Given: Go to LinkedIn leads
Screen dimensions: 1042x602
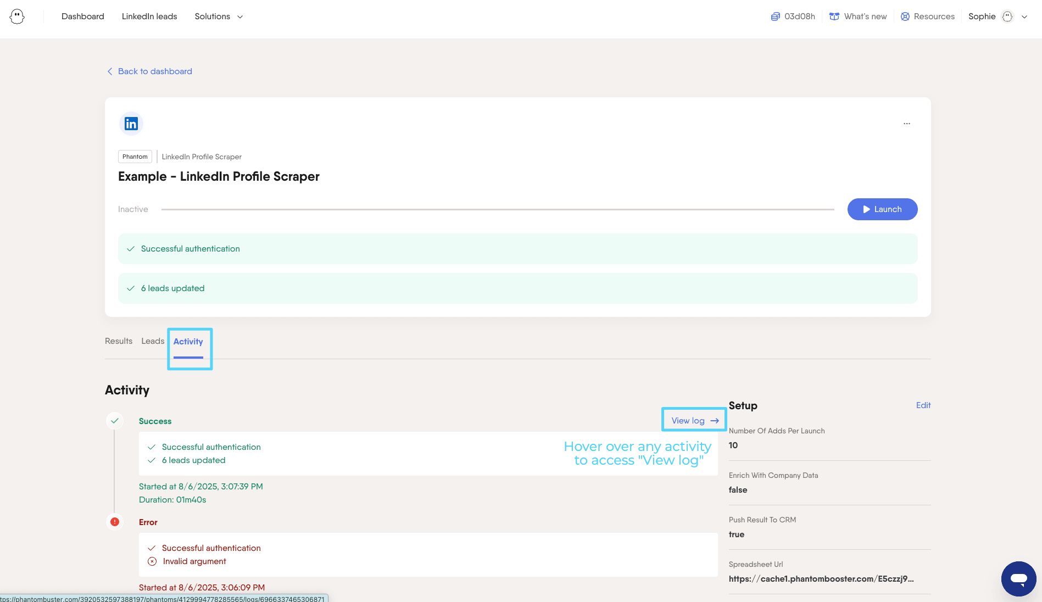Looking at the screenshot, I should tap(149, 16).
